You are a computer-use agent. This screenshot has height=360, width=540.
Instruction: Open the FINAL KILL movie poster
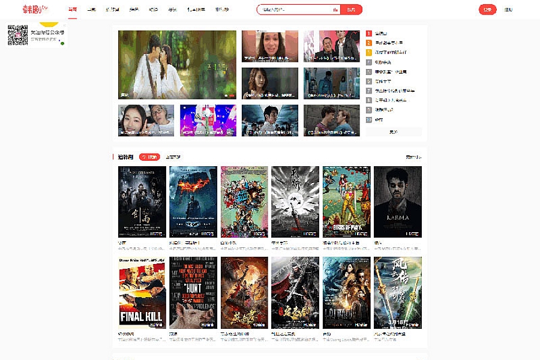pyautogui.click(x=142, y=293)
